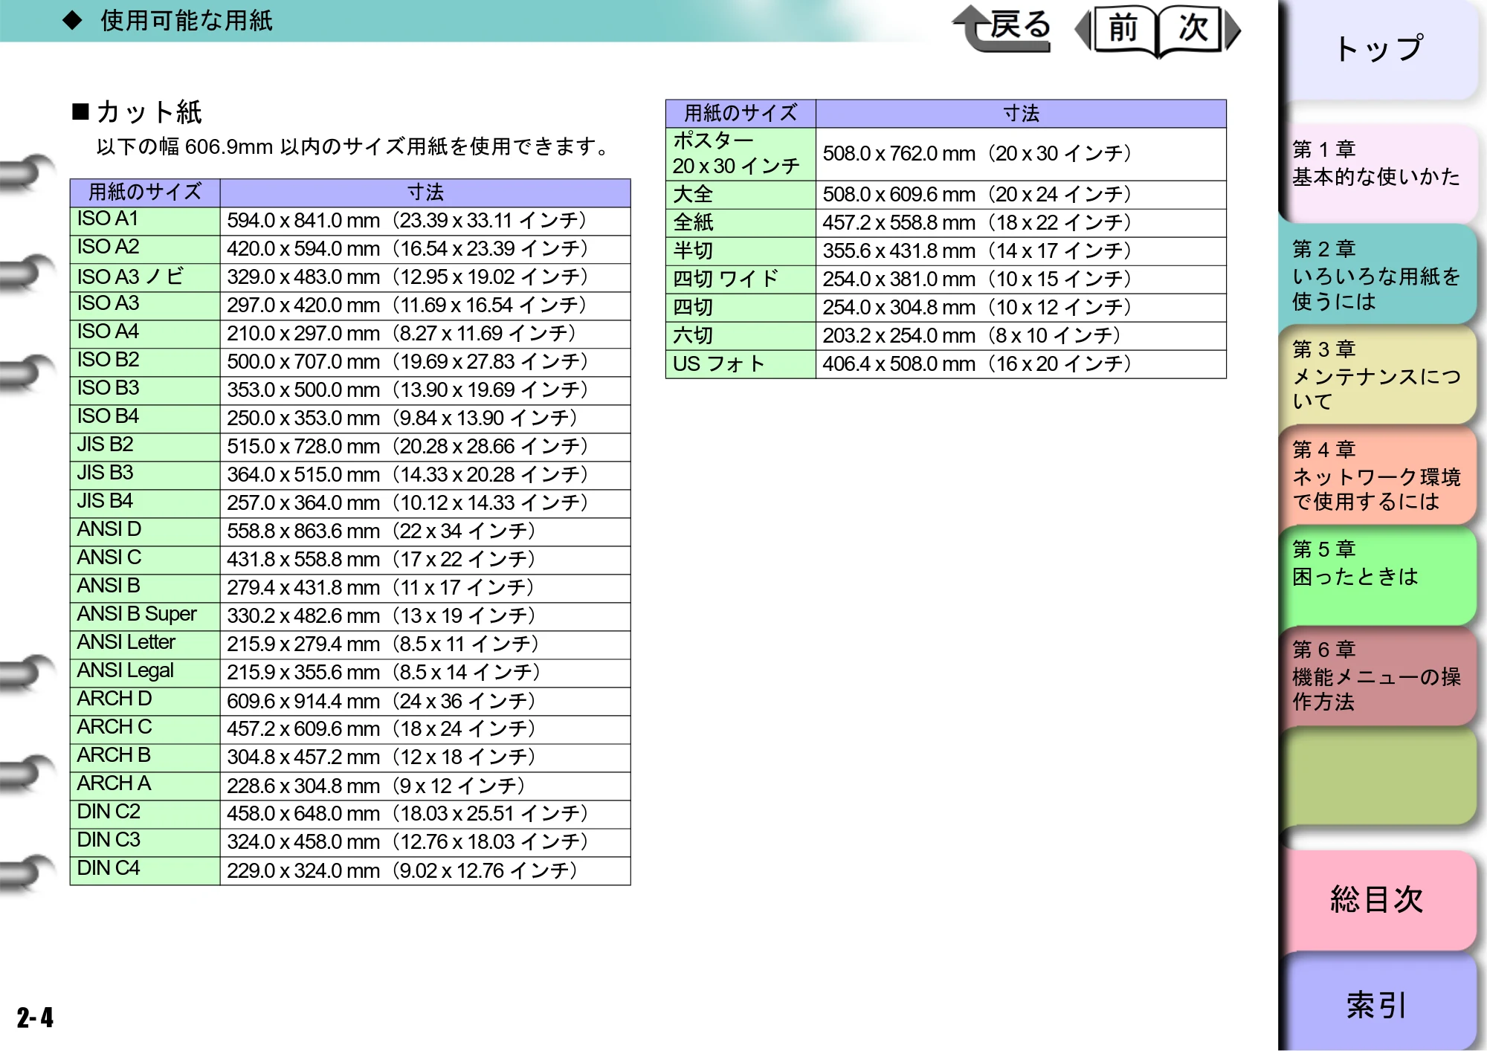Open the 総目次 table of contents button
1487x1051 pixels.
(1380, 899)
